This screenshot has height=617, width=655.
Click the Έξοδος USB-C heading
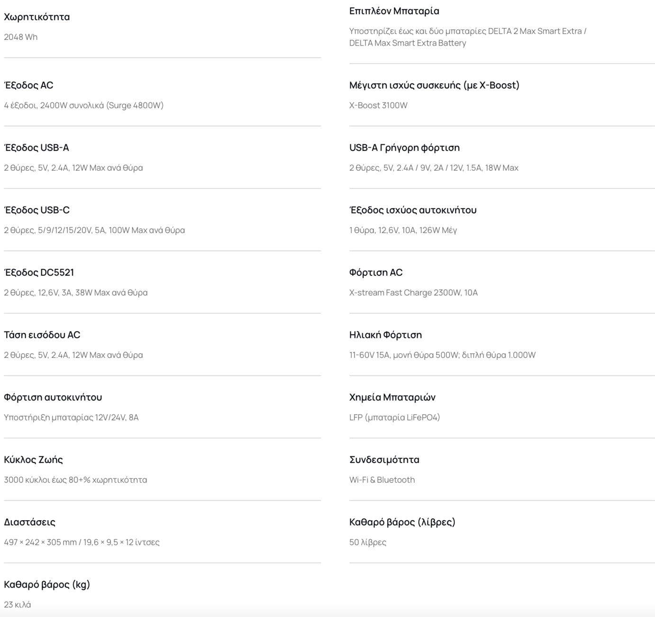37,210
